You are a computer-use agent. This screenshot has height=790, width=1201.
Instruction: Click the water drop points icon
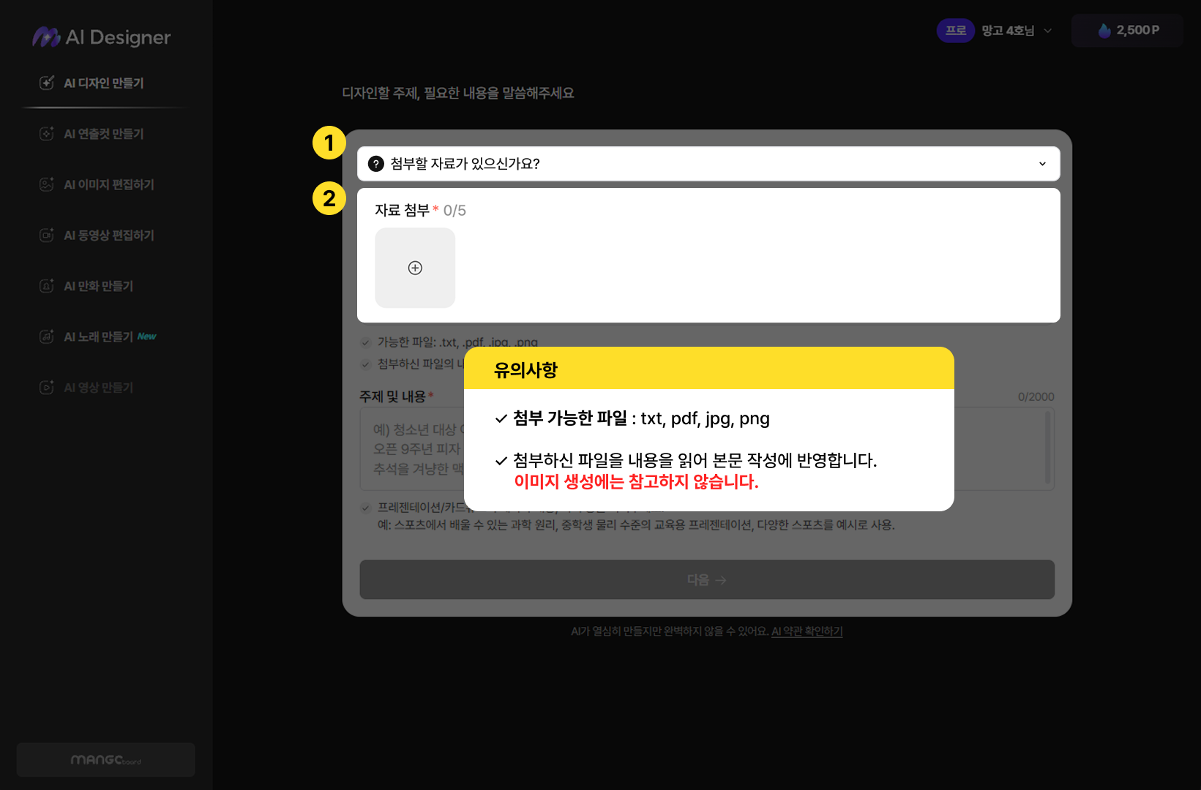1104,30
